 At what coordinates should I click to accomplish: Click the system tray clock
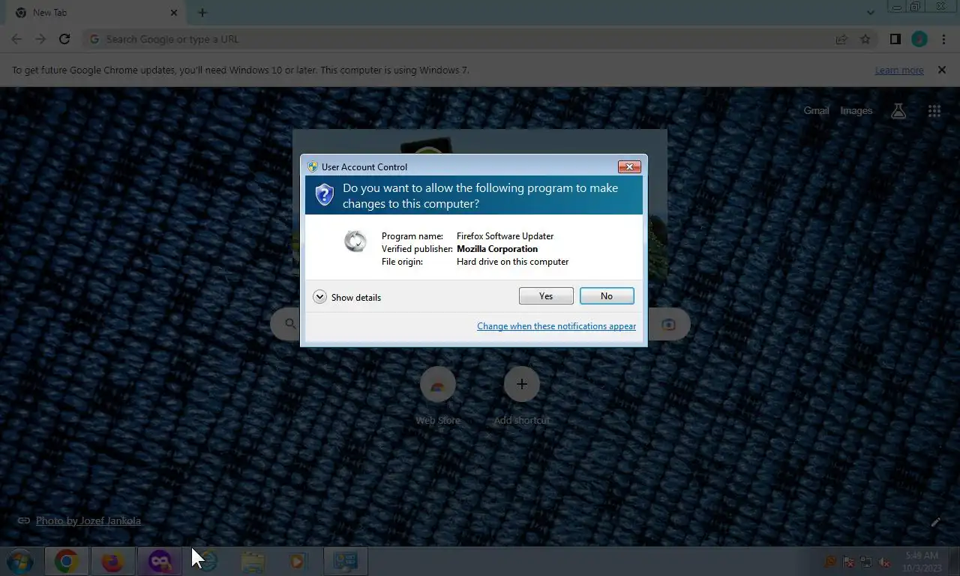922,562
